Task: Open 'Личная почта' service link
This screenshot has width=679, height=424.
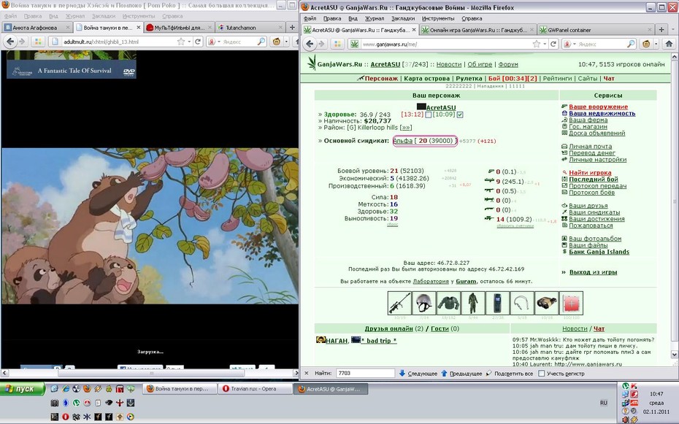Action: point(590,146)
